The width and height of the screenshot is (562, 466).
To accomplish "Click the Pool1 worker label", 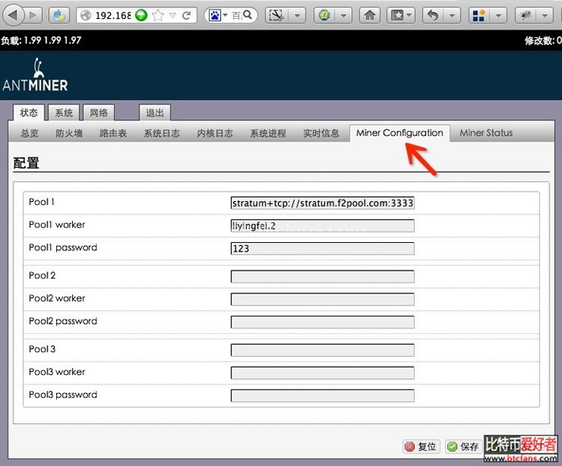I will [x=57, y=225].
